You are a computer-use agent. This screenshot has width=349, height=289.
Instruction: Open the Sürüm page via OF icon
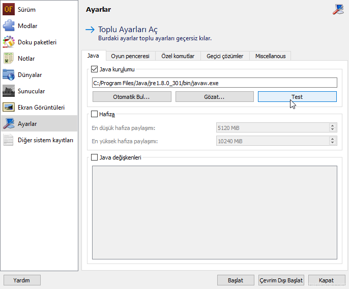pos(9,9)
